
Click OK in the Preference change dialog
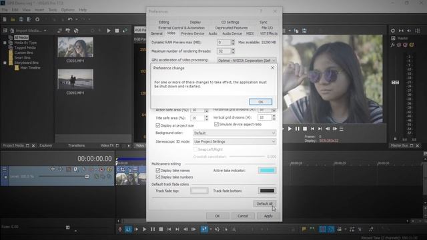click(260, 102)
